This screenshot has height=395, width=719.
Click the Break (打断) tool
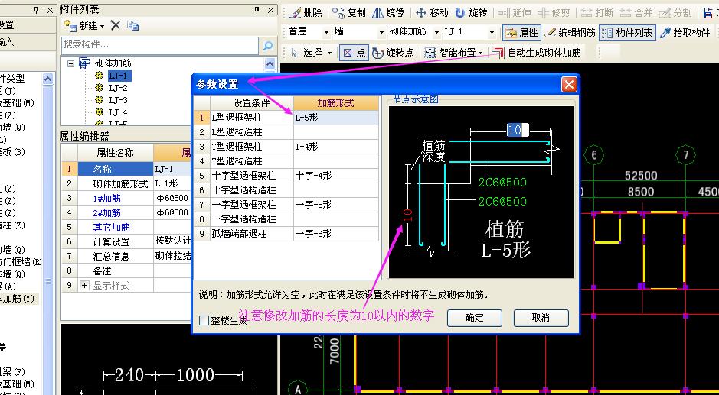pos(597,13)
